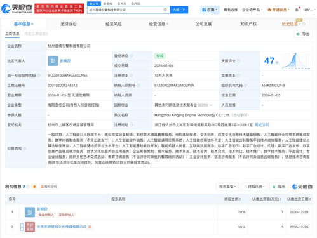This screenshot has height=238, width=317.
Task: Click the red promotional banner beside the logo
Action: click(x=59, y=8)
